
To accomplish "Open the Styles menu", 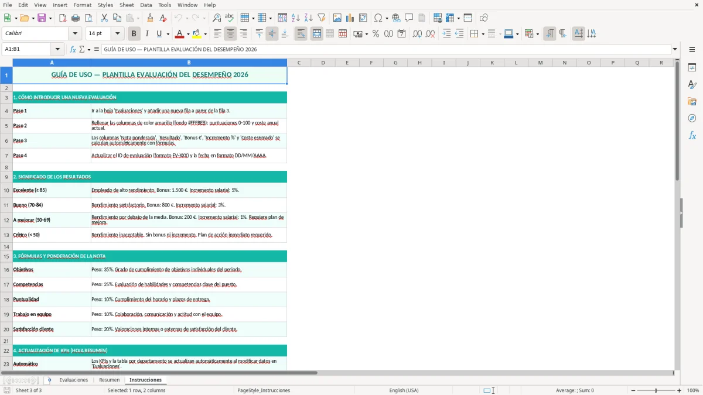I will click(105, 5).
